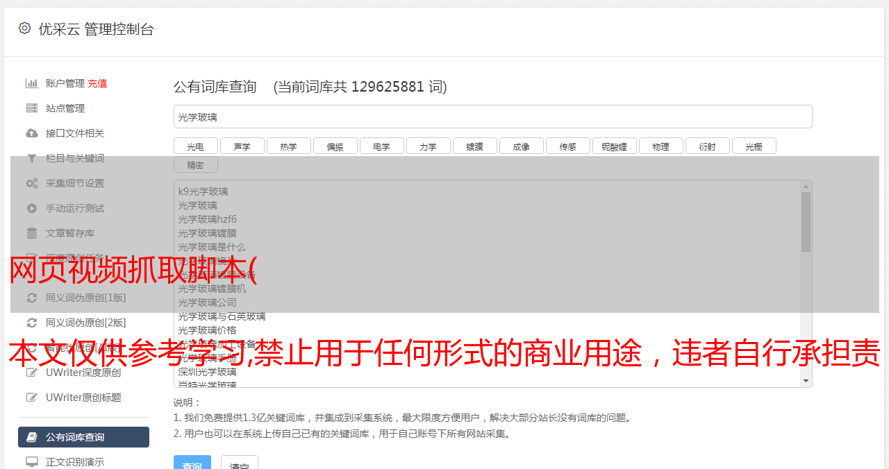
Task: Click the blue 查询 button
Action: click(x=192, y=463)
